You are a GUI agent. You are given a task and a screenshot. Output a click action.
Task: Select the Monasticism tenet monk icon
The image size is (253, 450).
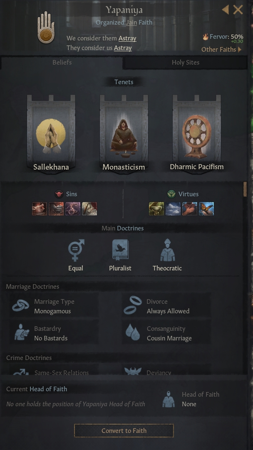124,137
